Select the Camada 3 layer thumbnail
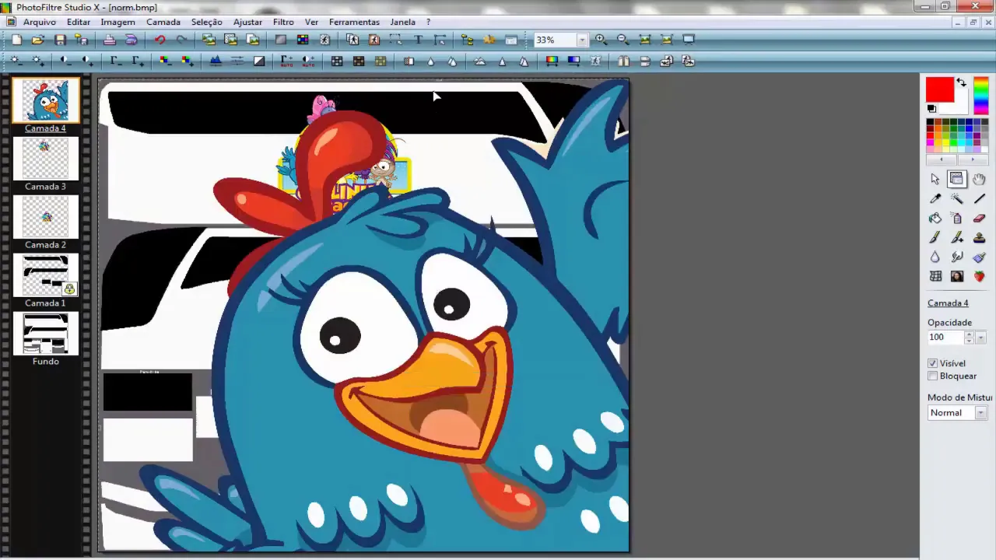 pos(45,159)
